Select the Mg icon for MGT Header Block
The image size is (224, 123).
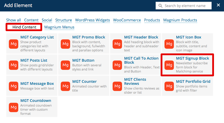117,43
